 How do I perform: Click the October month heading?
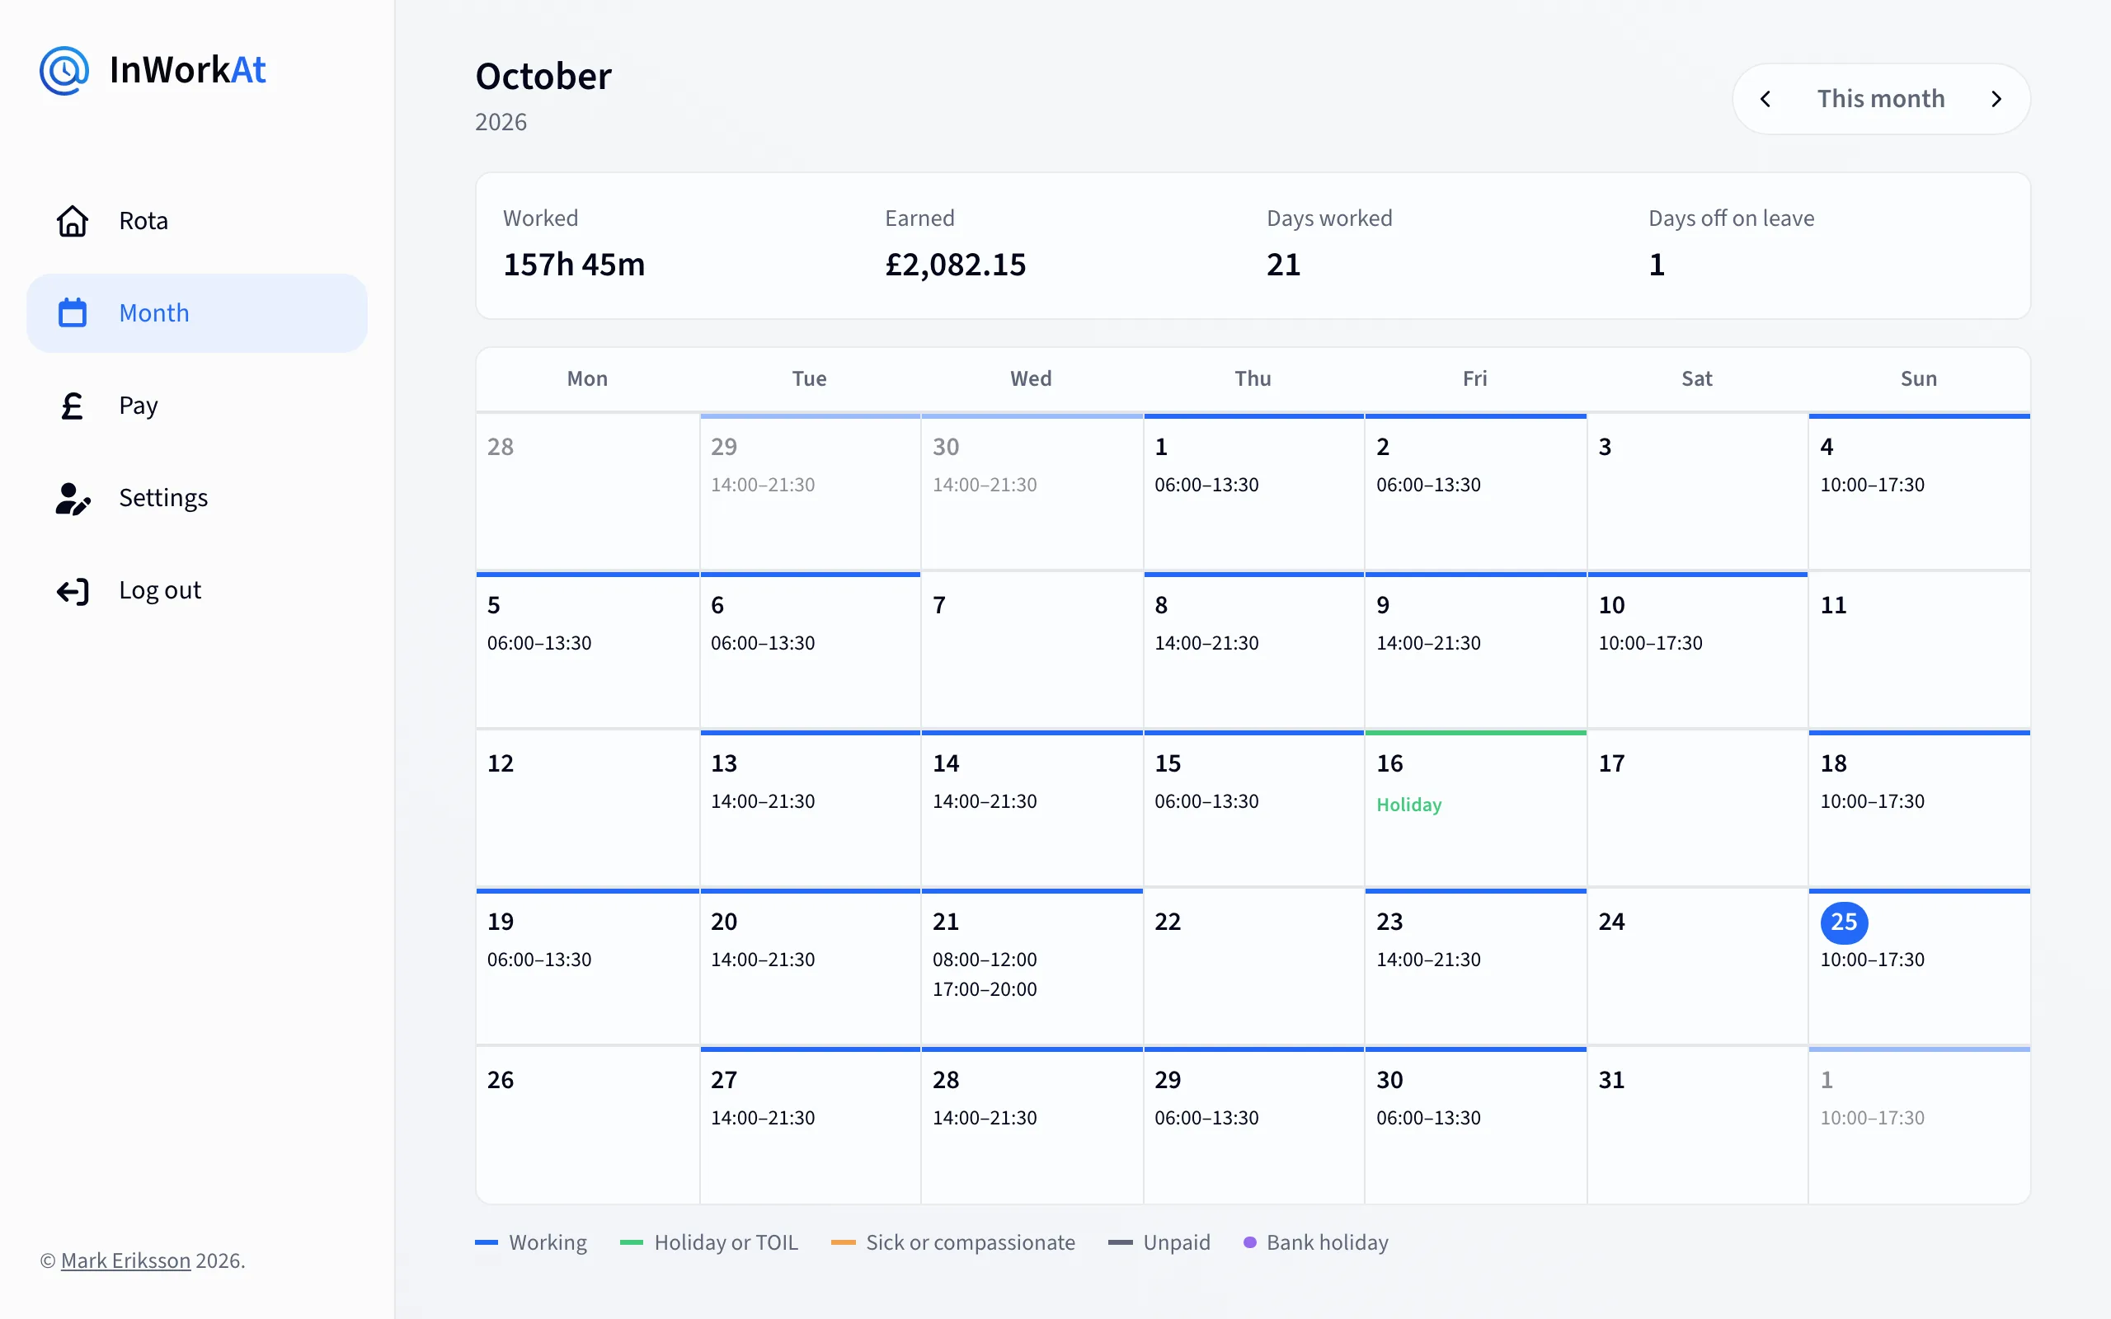tap(543, 77)
